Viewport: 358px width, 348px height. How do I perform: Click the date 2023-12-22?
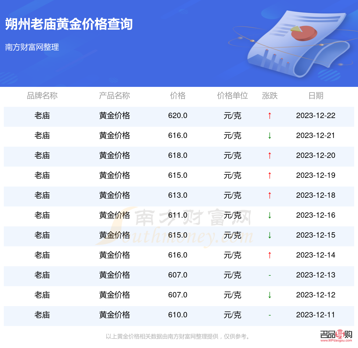point(316,115)
